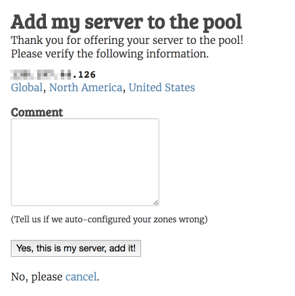Click the Comment box resize handle
This screenshot has width=295, height=296.
point(156,203)
